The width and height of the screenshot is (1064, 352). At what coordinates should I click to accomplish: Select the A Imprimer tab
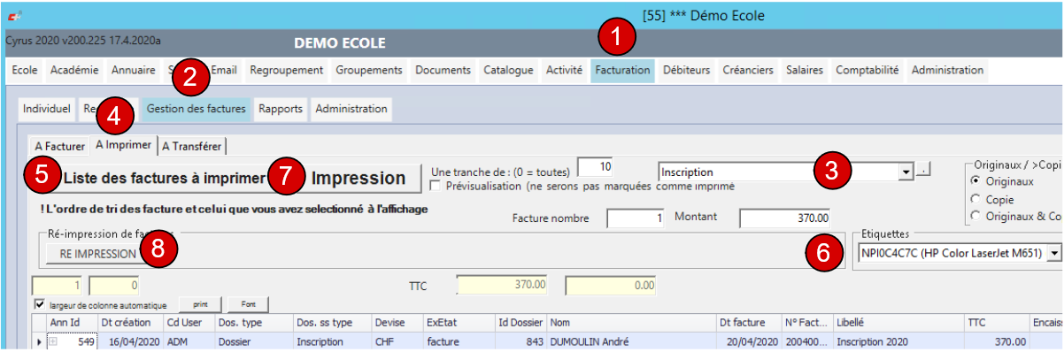124,145
